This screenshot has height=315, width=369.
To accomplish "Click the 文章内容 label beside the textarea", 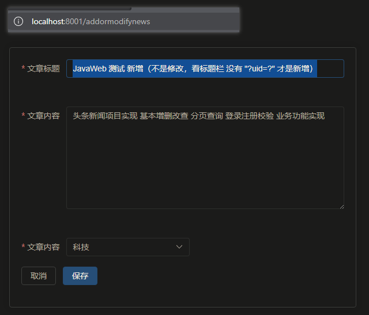I will coord(44,116).
